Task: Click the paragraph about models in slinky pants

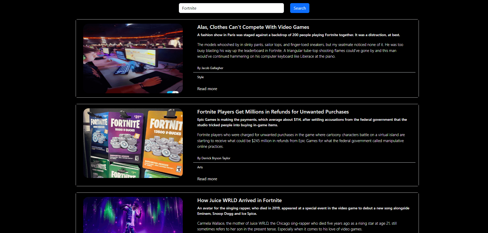Action: coord(300,51)
